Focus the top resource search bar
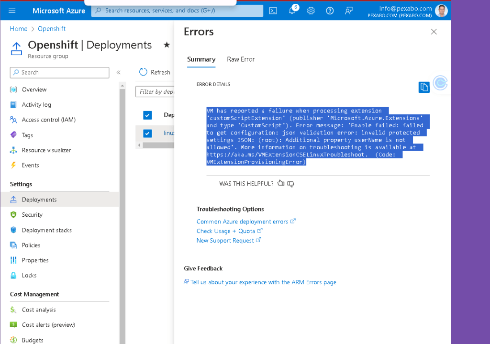This screenshot has width=490, height=344. [177, 11]
